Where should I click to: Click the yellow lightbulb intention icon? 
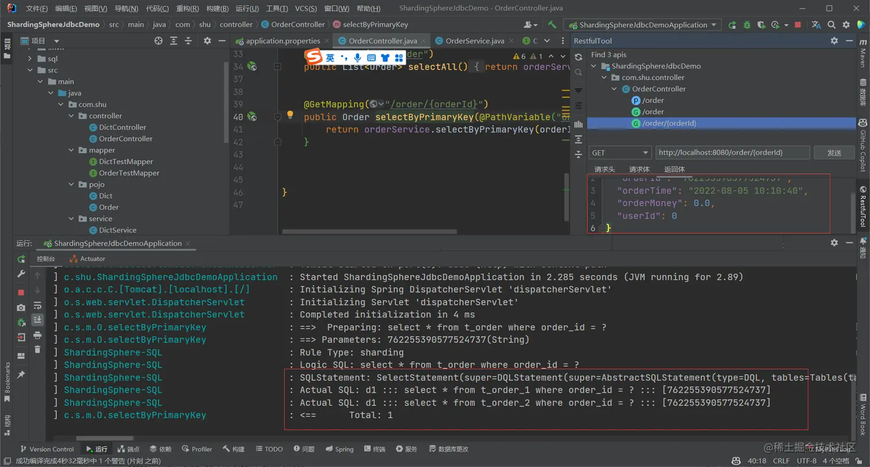pos(291,116)
